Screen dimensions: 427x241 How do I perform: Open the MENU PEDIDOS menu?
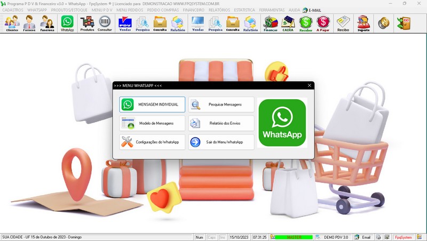pyautogui.click(x=130, y=10)
